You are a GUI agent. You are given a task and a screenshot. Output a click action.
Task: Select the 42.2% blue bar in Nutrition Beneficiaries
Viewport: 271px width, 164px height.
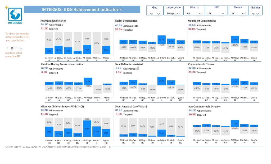click(87, 50)
